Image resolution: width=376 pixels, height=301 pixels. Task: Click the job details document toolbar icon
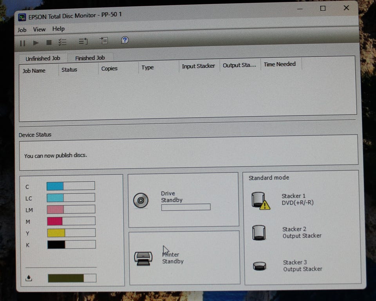tap(104, 41)
